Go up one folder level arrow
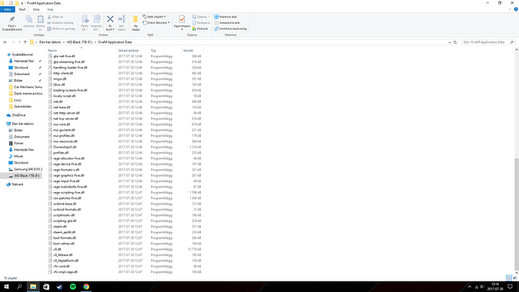The image size is (519, 292). [25, 42]
